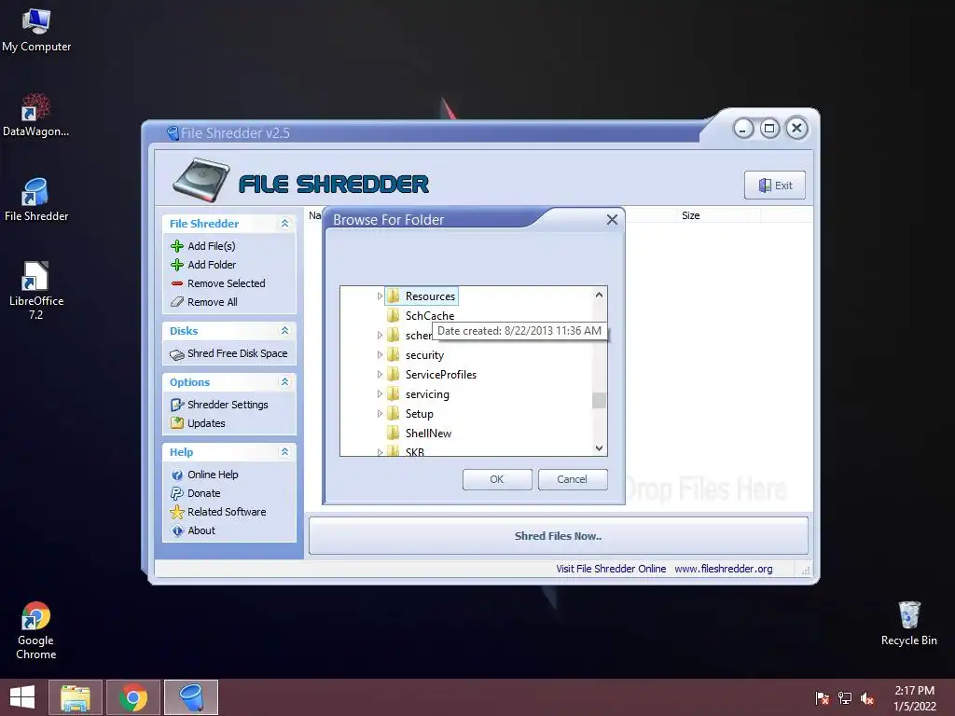Click the PayPal icon beside Donate

coord(176,493)
